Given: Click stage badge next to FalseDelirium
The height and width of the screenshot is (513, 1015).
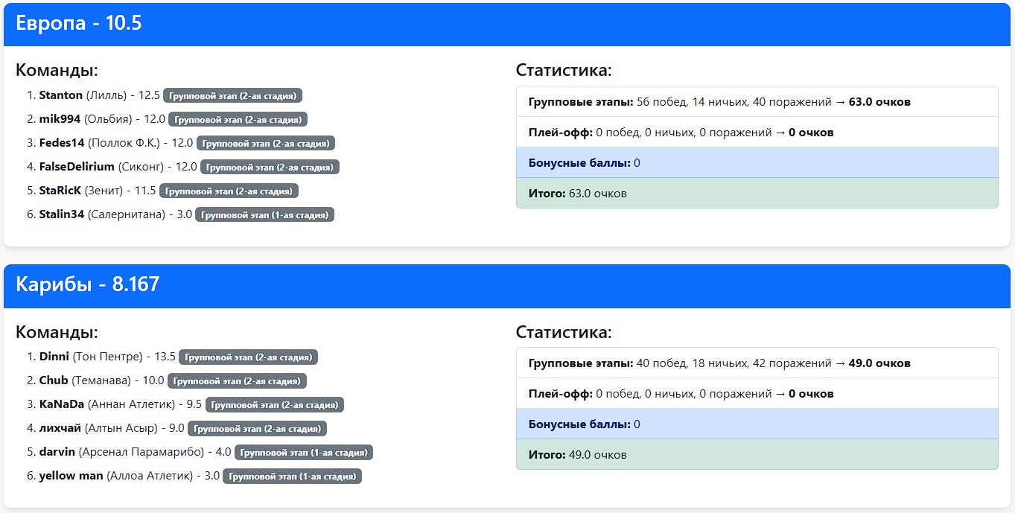Looking at the screenshot, I should (x=270, y=167).
